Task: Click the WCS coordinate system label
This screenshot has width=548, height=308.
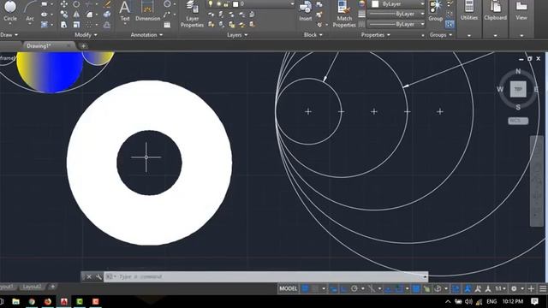Action: (518, 121)
